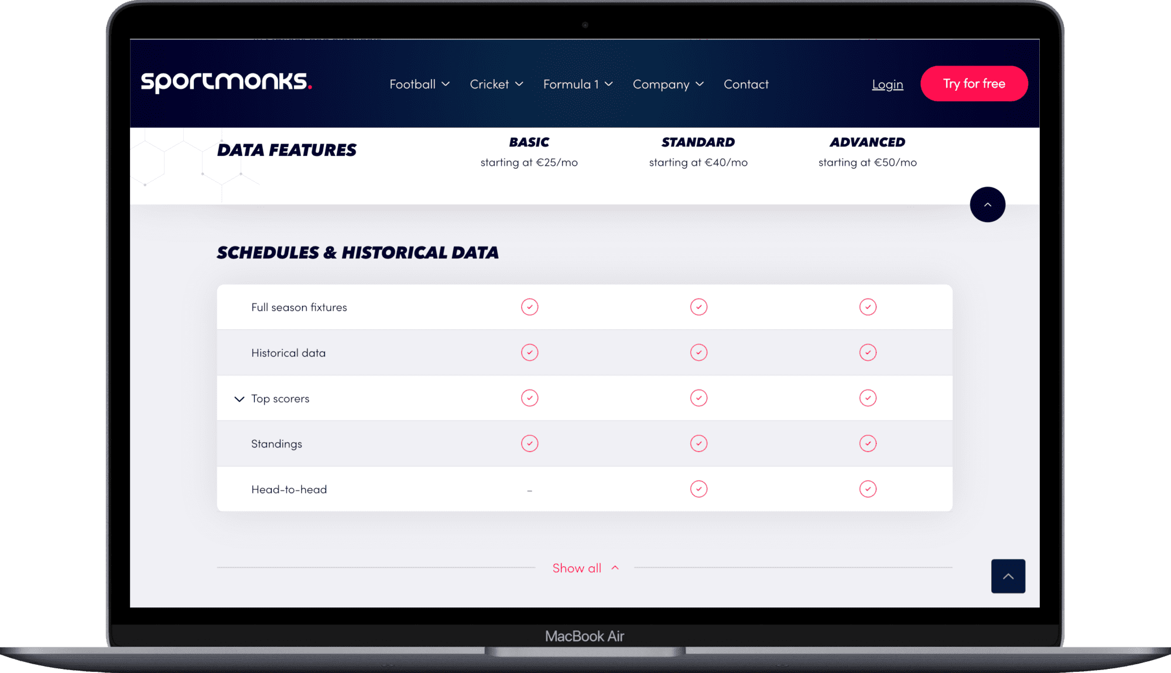The image size is (1171, 673).
Task: Click the Historical data checkmark under Advanced
Action: pyautogui.click(x=868, y=352)
